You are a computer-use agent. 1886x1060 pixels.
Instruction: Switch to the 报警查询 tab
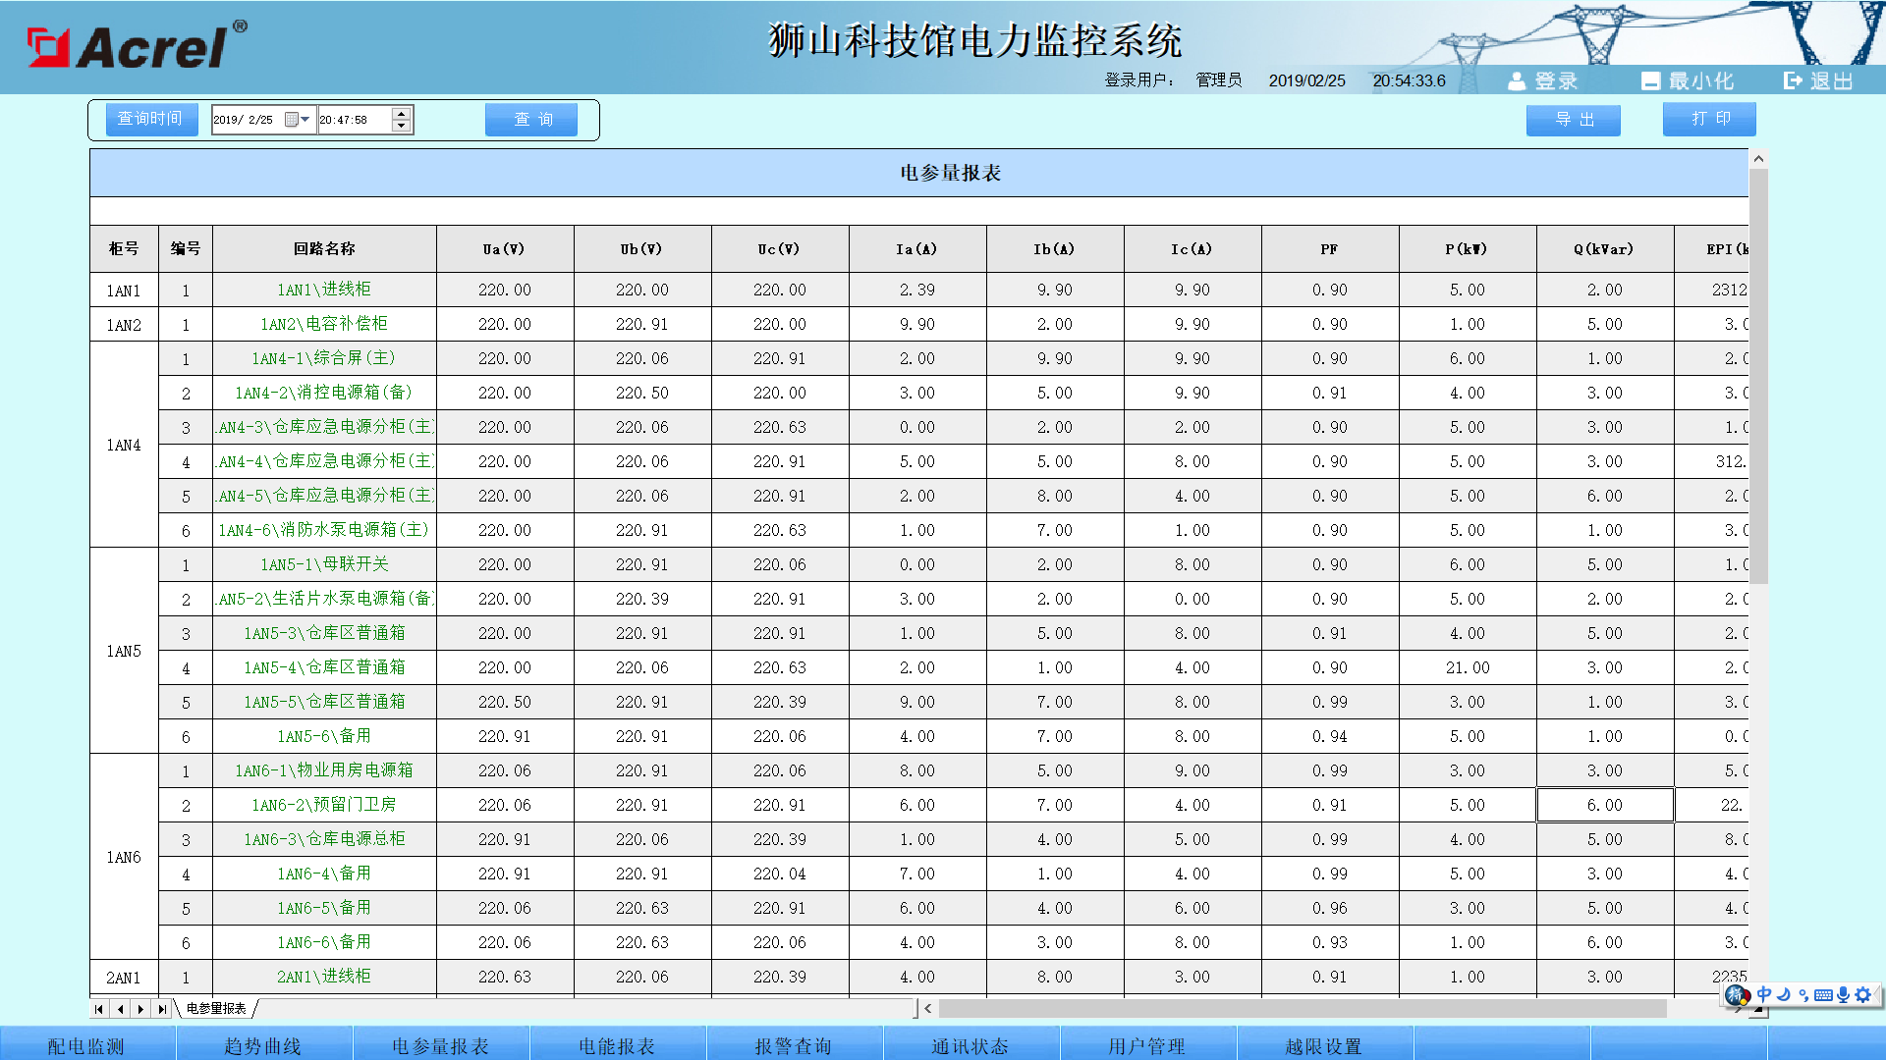pos(794,1046)
